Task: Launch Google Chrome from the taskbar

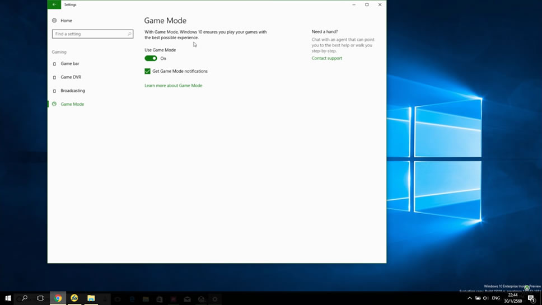Action: pos(58,298)
